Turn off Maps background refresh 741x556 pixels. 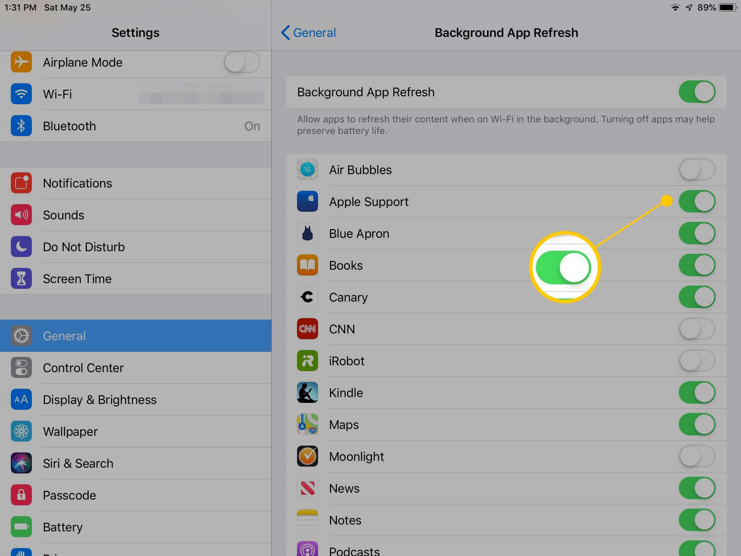[697, 424]
